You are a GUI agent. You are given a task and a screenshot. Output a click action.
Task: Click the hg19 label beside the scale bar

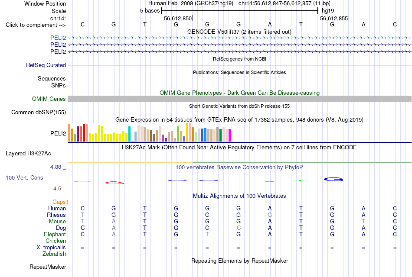[x=328, y=11]
